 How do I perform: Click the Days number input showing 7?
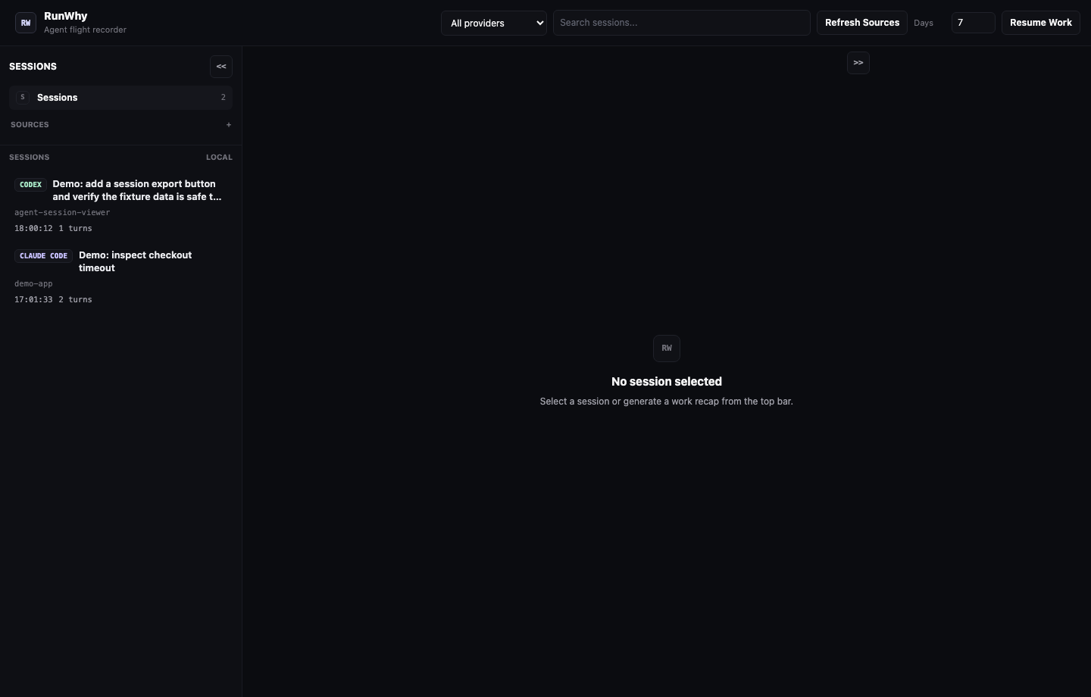pos(974,23)
